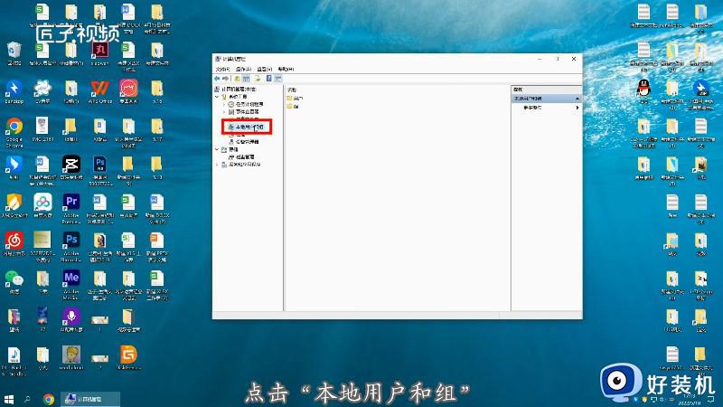Image resolution: width=723 pixels, height=407 pixels.
Task: Select the Adobe Media Encoder desktop shortcut
Action: pos(71,285)
